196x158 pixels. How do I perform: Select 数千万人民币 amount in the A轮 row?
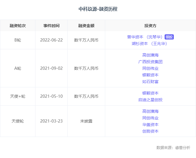(x=86, y=68)
